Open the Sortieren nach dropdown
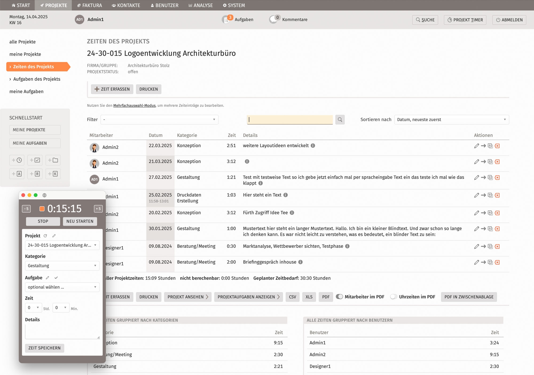534x375 pixels. [451, 119]
